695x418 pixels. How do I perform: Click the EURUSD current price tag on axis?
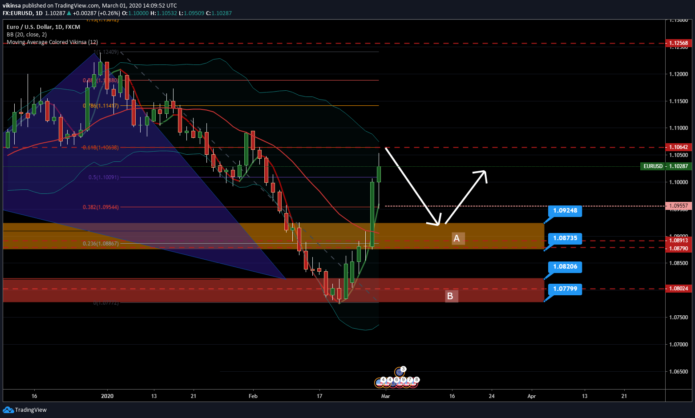[653, 166]
